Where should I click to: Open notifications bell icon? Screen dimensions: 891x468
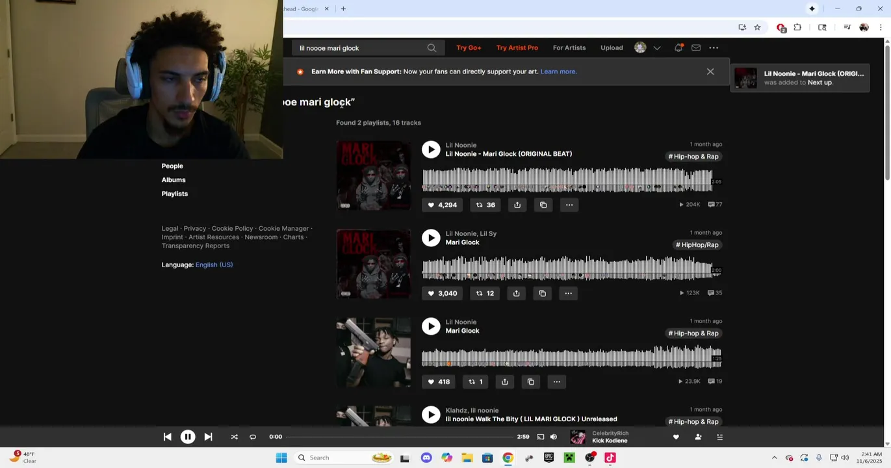click(x=678, y=47)
